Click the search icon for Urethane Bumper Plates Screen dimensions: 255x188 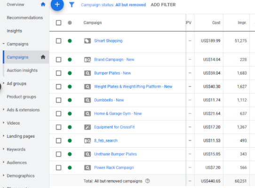(88, 154)
